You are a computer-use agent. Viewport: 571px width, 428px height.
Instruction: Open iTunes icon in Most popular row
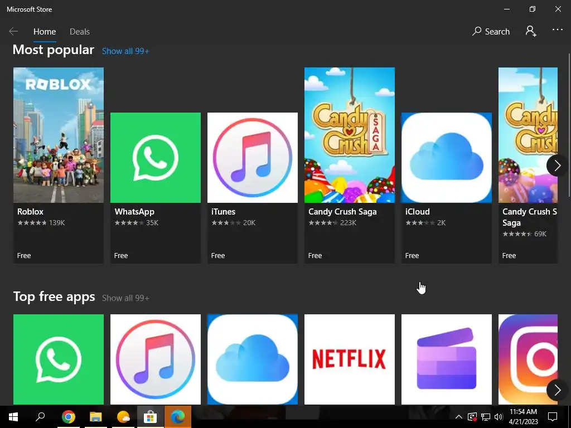pyautogui.click(x=253, y=158)
